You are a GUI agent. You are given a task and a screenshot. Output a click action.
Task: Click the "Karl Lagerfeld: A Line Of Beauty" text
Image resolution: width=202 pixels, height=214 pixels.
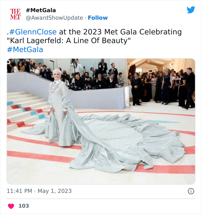point(69,40)
